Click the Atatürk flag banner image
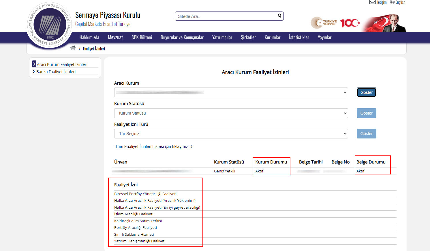 point(385,23)
